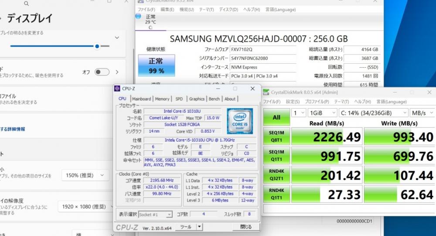Open the テーマ(T) menu in CrystalDiskMark
Screen dimensions: 436x236
tap(341, 102)
